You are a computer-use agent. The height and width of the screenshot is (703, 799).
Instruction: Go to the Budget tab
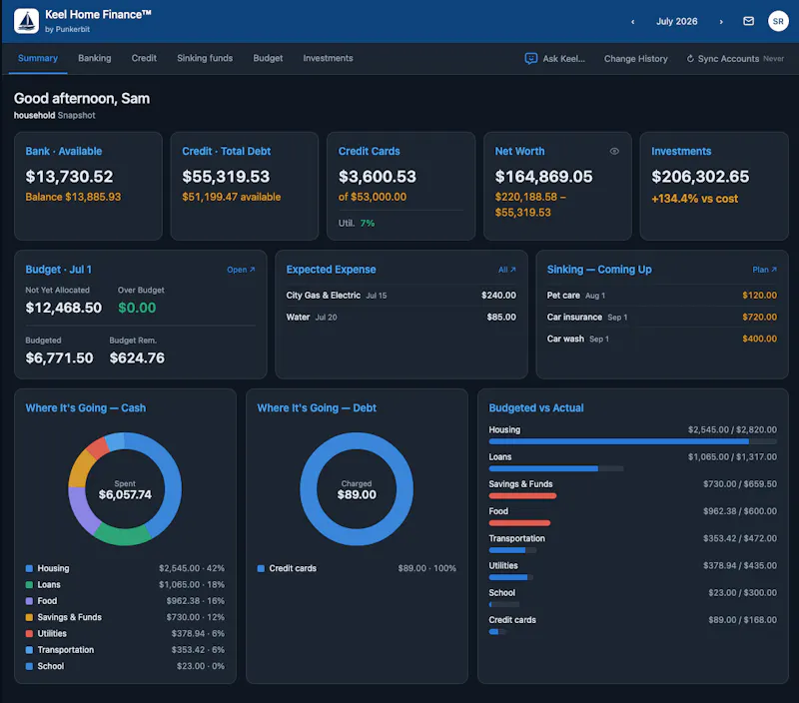(x=268, y=58)
